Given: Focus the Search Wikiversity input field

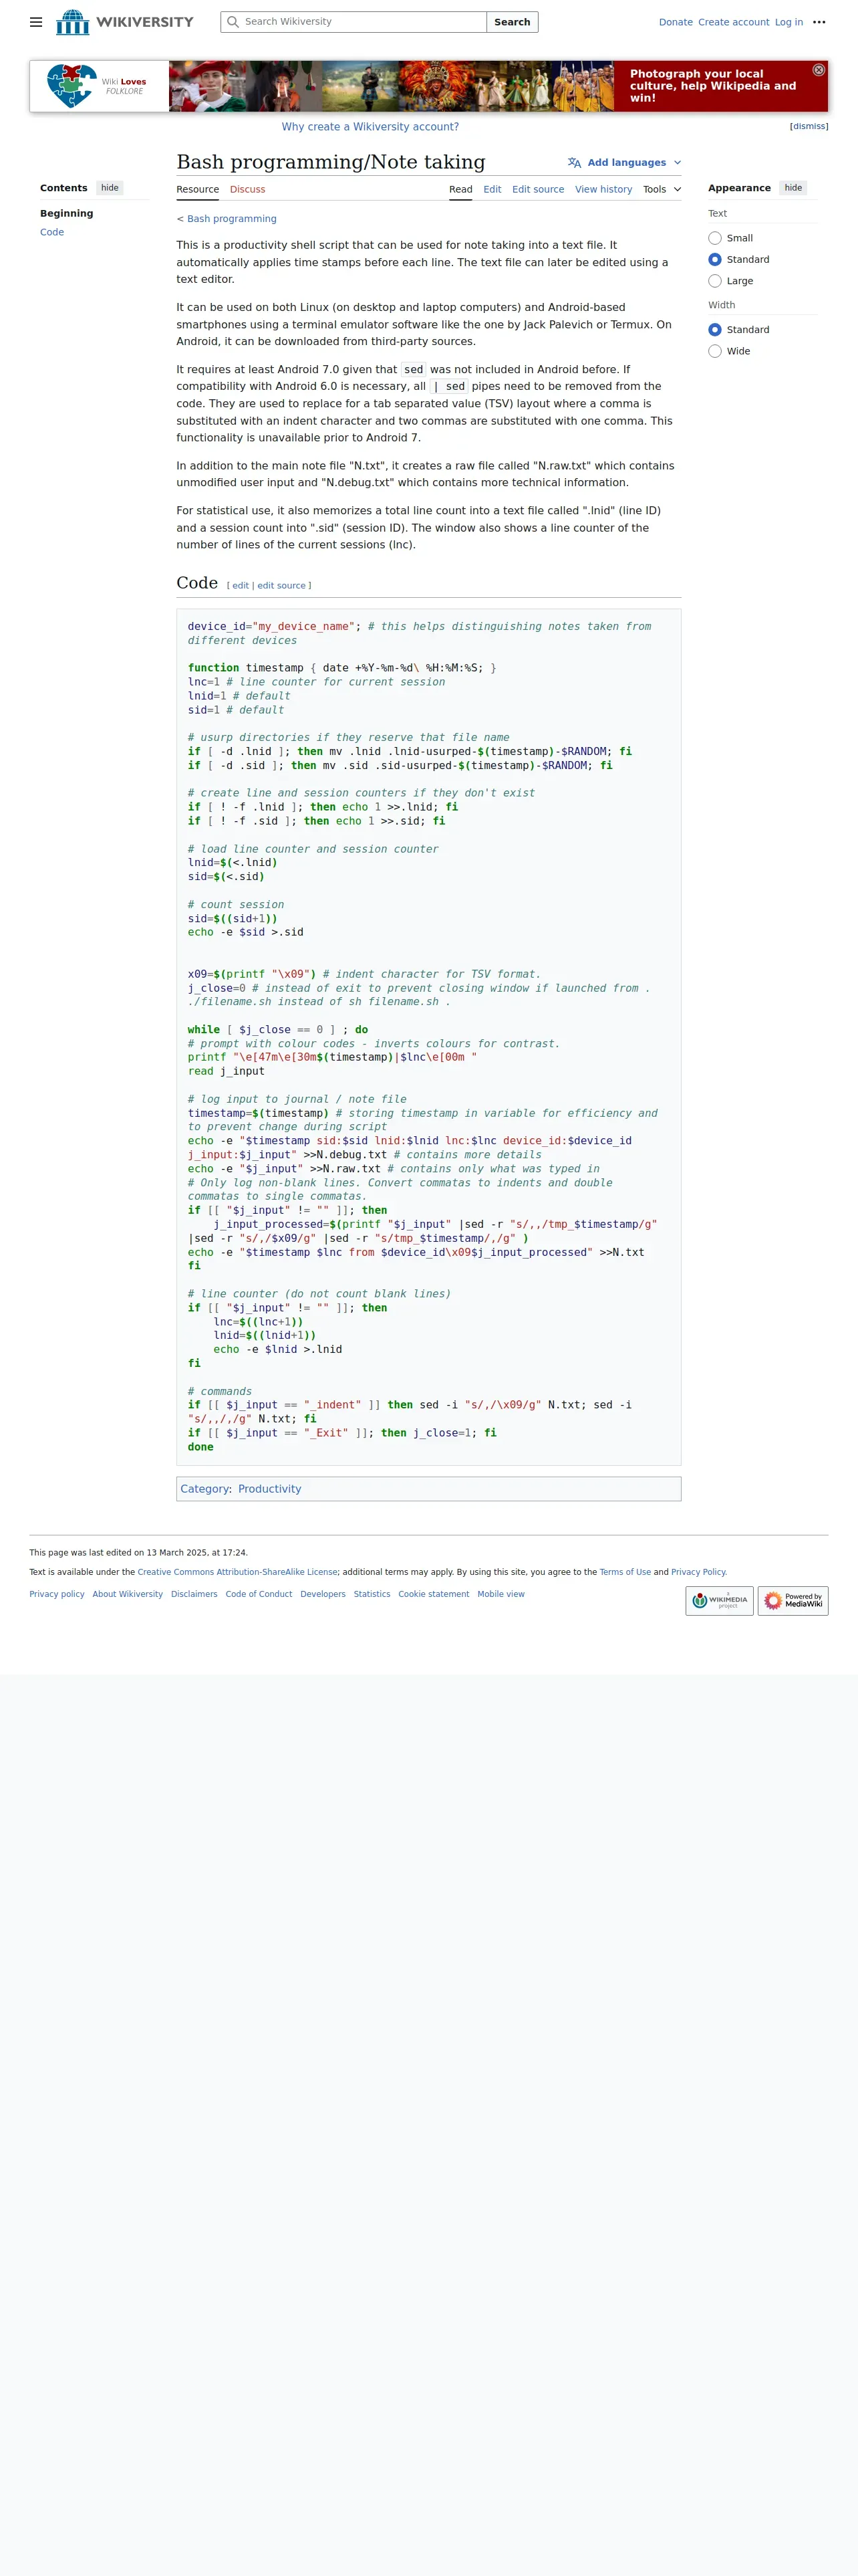Looking at the screenshot, I should (x=353, y=22).
